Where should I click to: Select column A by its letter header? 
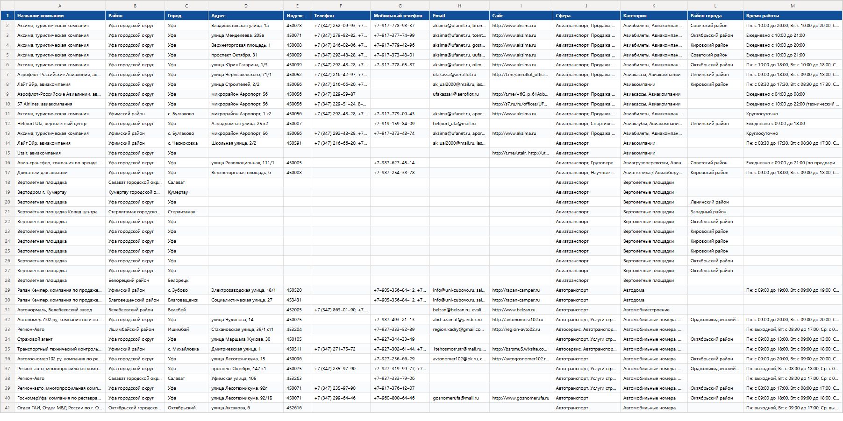(60, 6)
